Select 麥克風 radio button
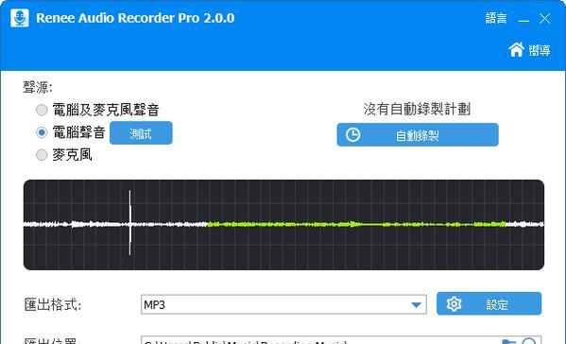The height and width of the screenshot is (344, 566). (42, 155)
